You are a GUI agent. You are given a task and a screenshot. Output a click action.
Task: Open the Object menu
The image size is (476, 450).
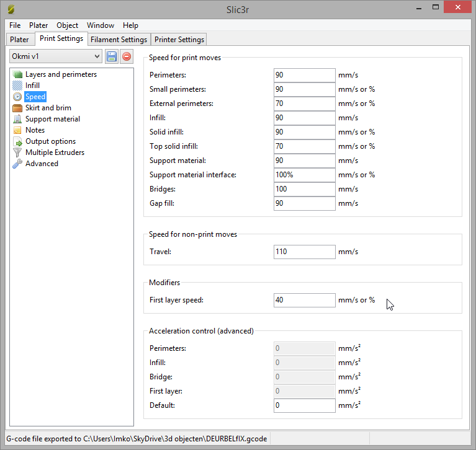(x=67, y=25)
